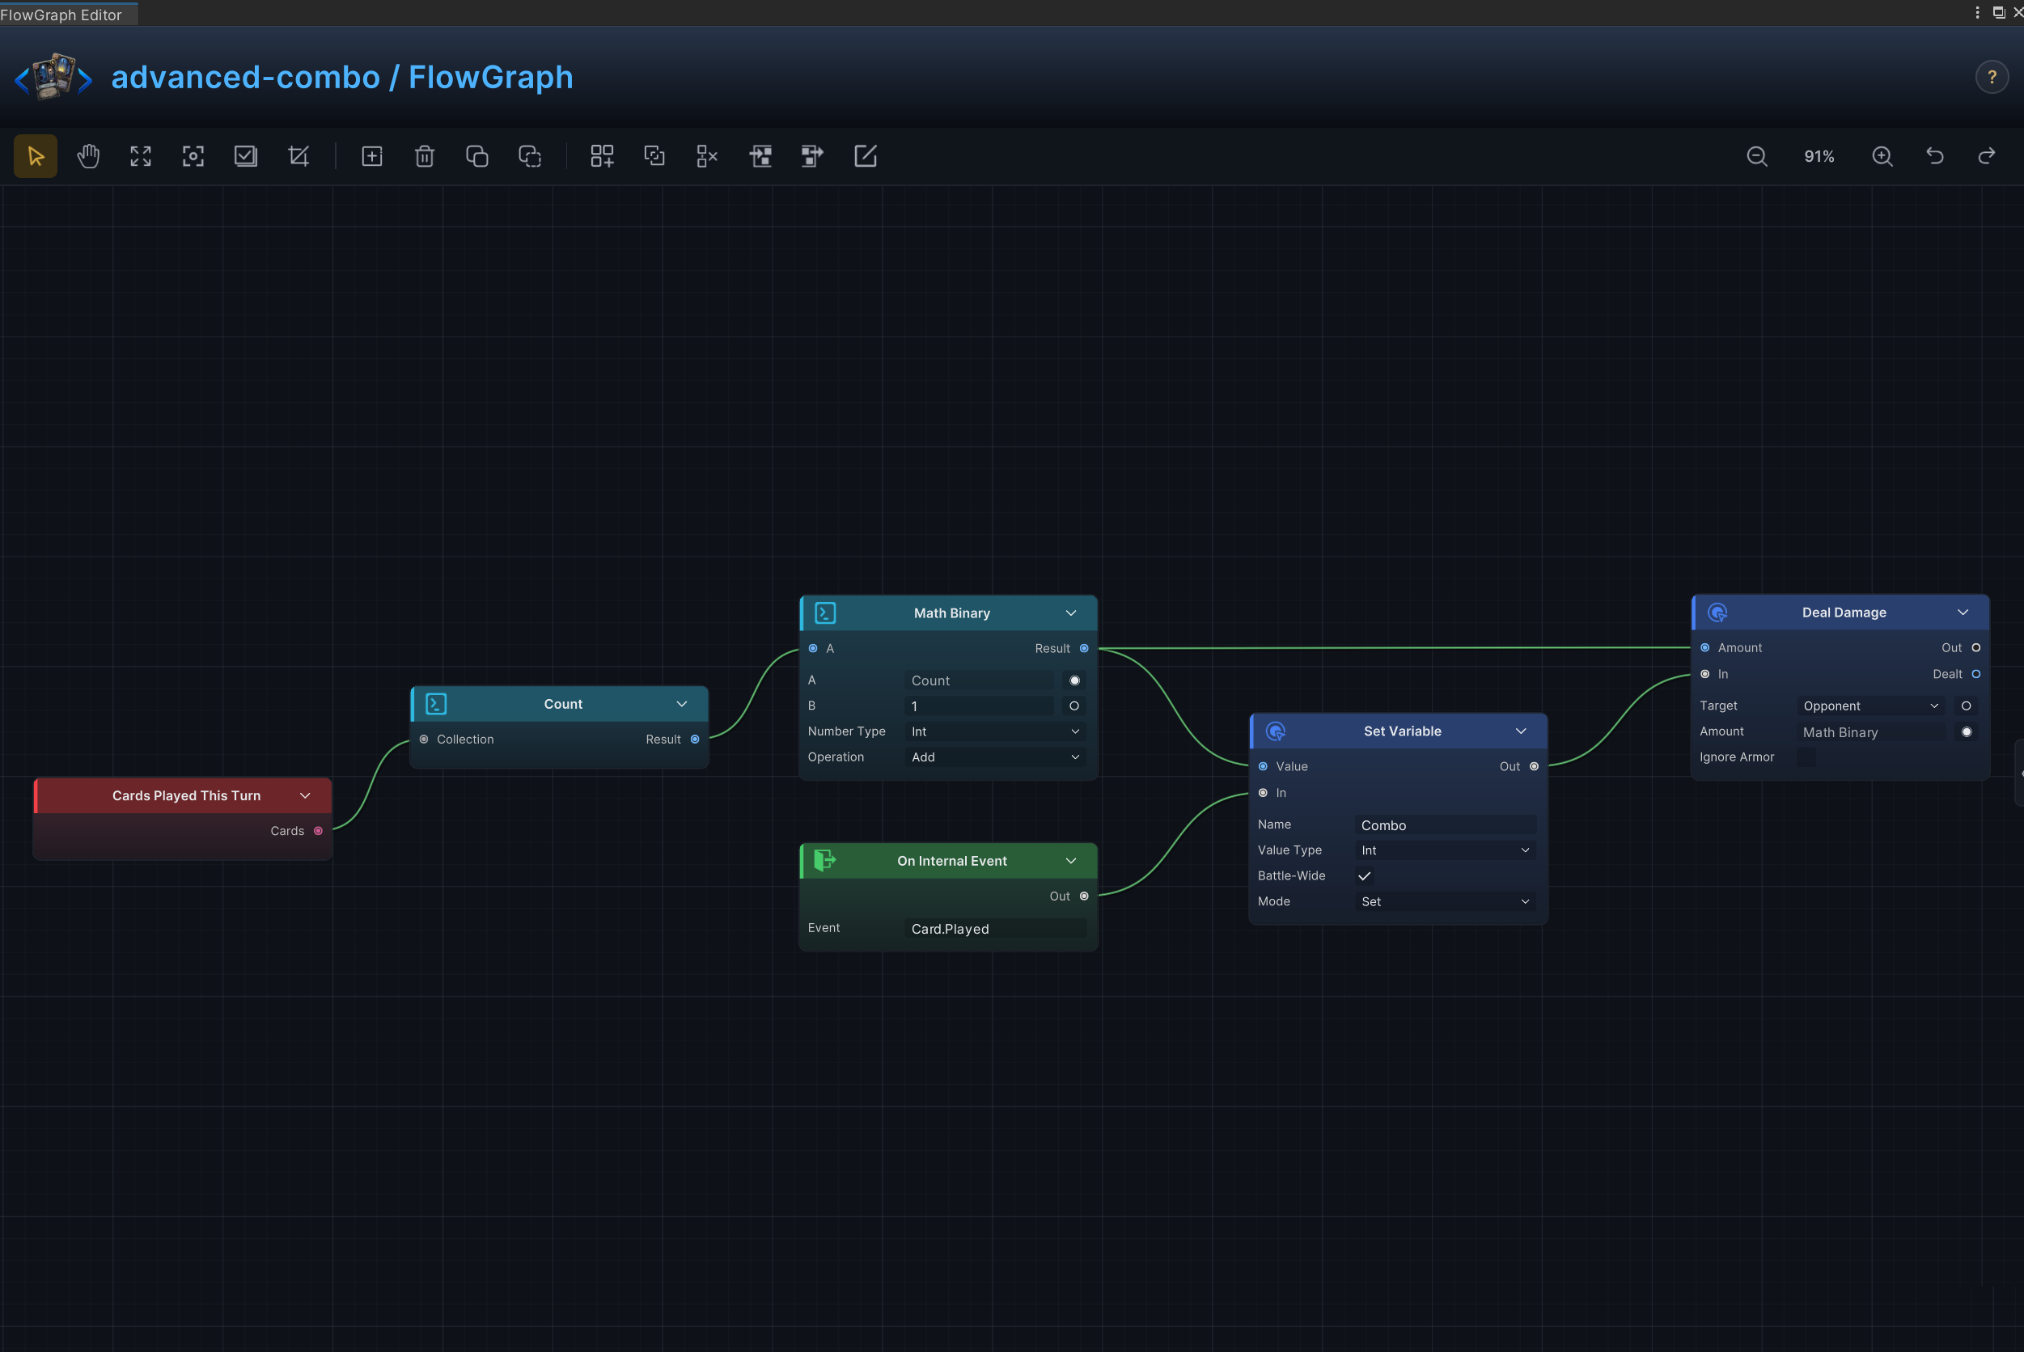Select the FlowGraph Editor window tab
Screen dimensions: 2024x1352
67,14
